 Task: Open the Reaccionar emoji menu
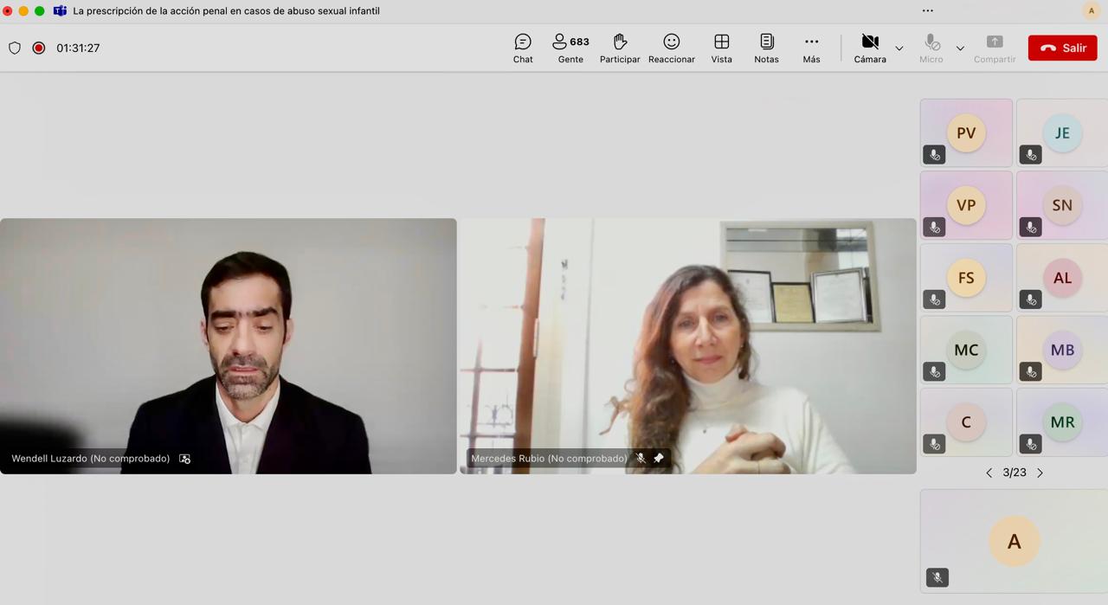[671, 48]
